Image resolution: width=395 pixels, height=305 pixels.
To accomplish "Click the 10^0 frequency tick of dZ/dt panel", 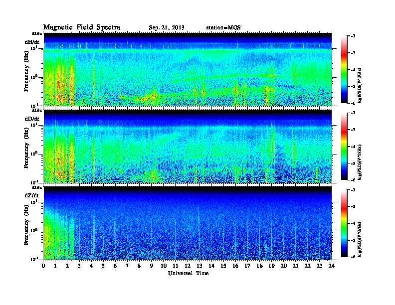I will point(34,231).
